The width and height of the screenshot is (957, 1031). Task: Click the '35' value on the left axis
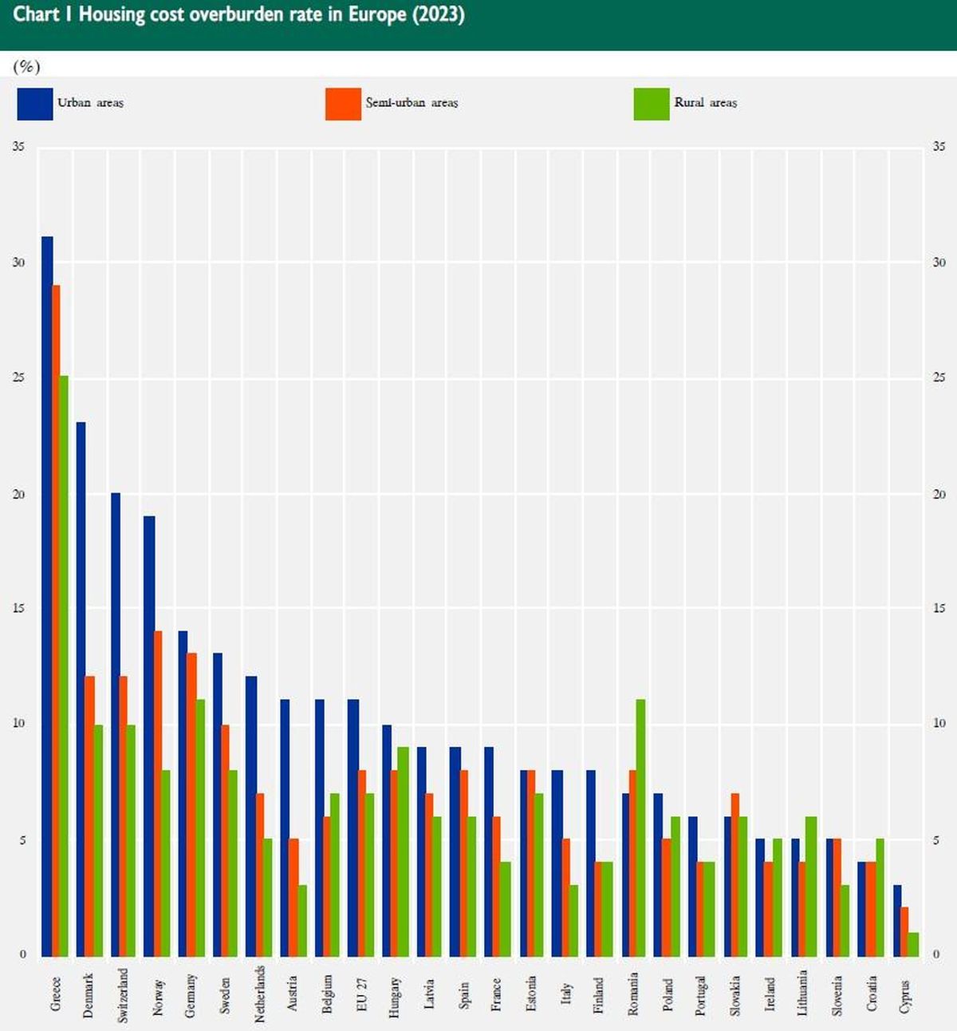tap(18, 147)
